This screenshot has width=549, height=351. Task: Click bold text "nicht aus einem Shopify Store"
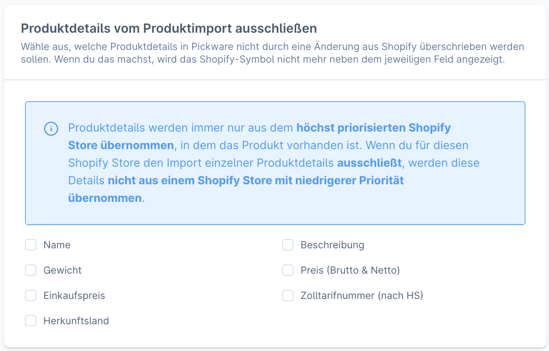190,180
